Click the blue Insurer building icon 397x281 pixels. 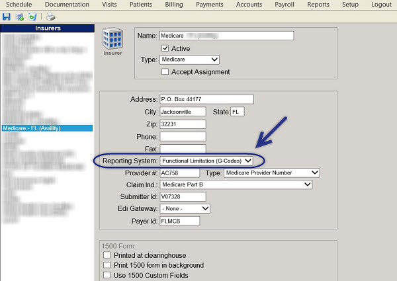coord(112,38)
